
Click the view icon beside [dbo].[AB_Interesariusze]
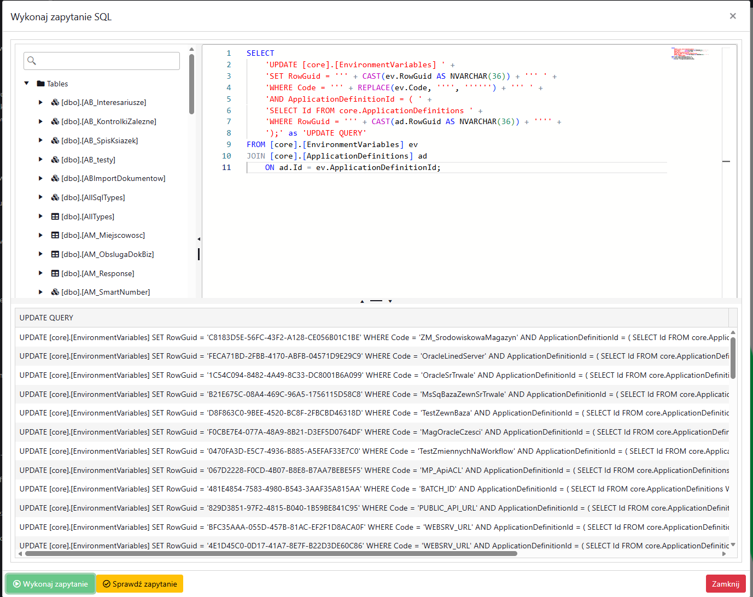pos(55,102)
